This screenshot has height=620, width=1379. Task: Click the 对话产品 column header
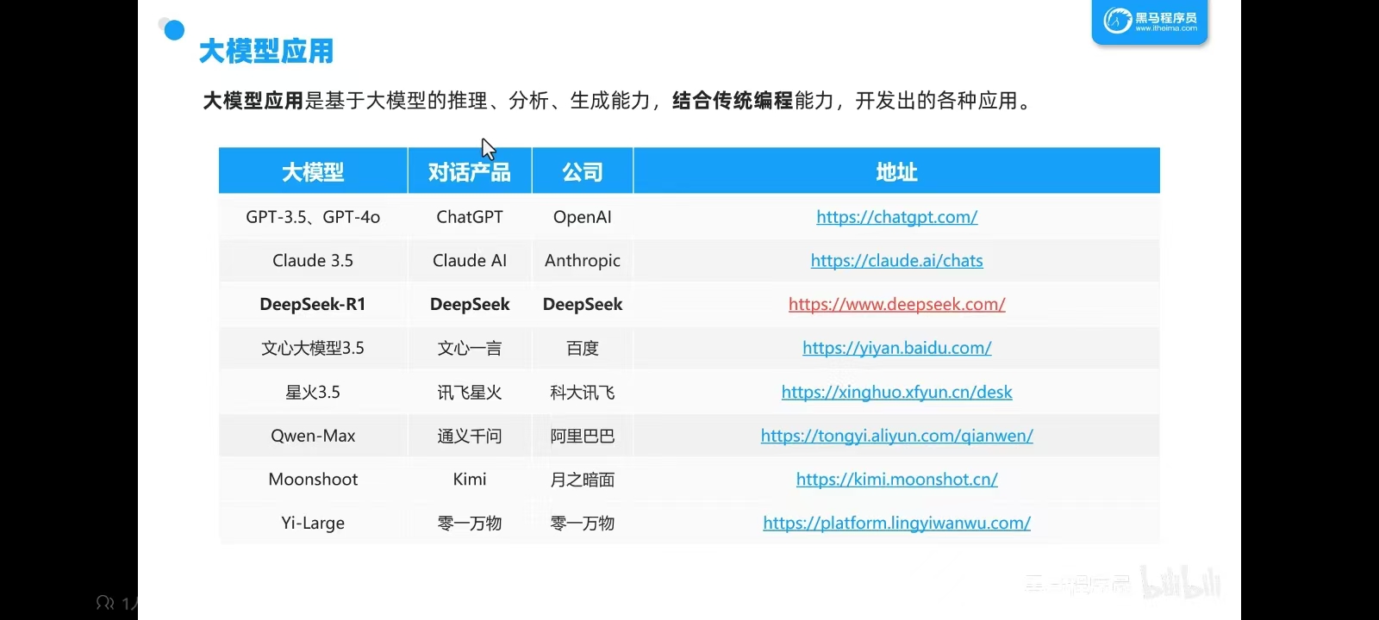click(470, 171)
